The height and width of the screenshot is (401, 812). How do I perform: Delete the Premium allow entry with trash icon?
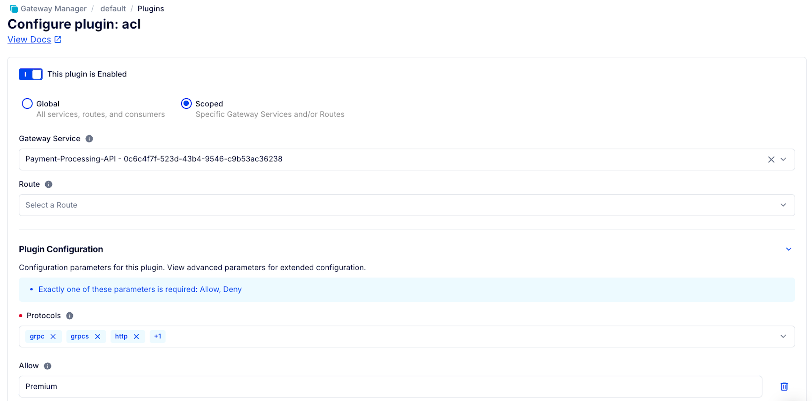point(784,386)
